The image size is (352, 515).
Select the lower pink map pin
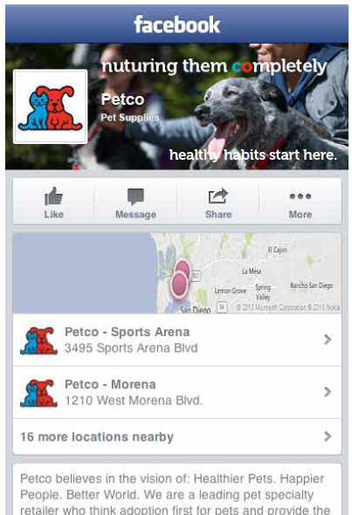[x=179, y=284]
